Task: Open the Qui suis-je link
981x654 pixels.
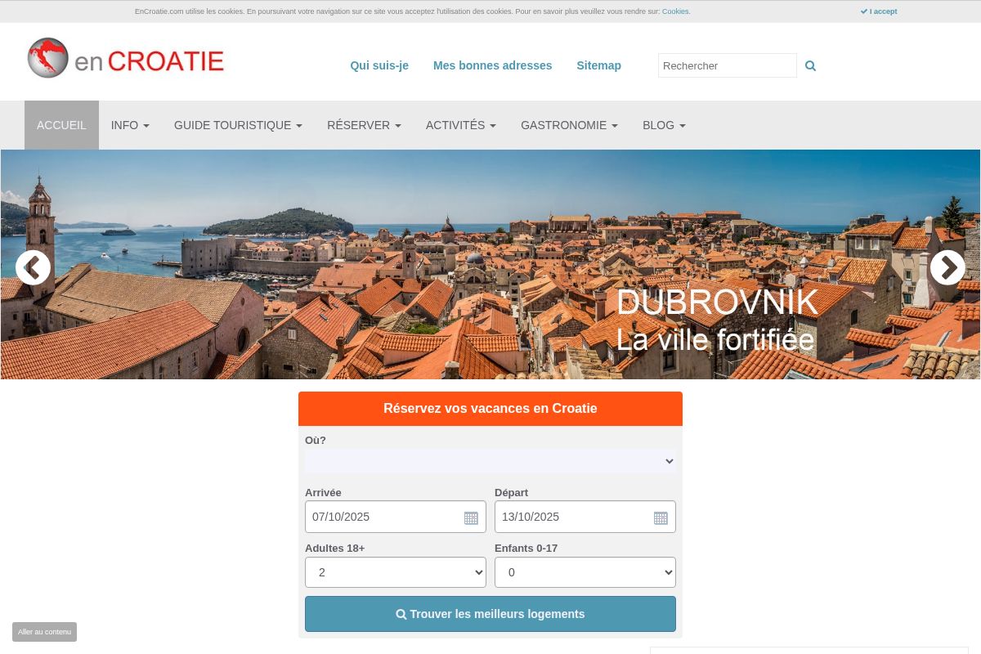Action: (379, 65)
